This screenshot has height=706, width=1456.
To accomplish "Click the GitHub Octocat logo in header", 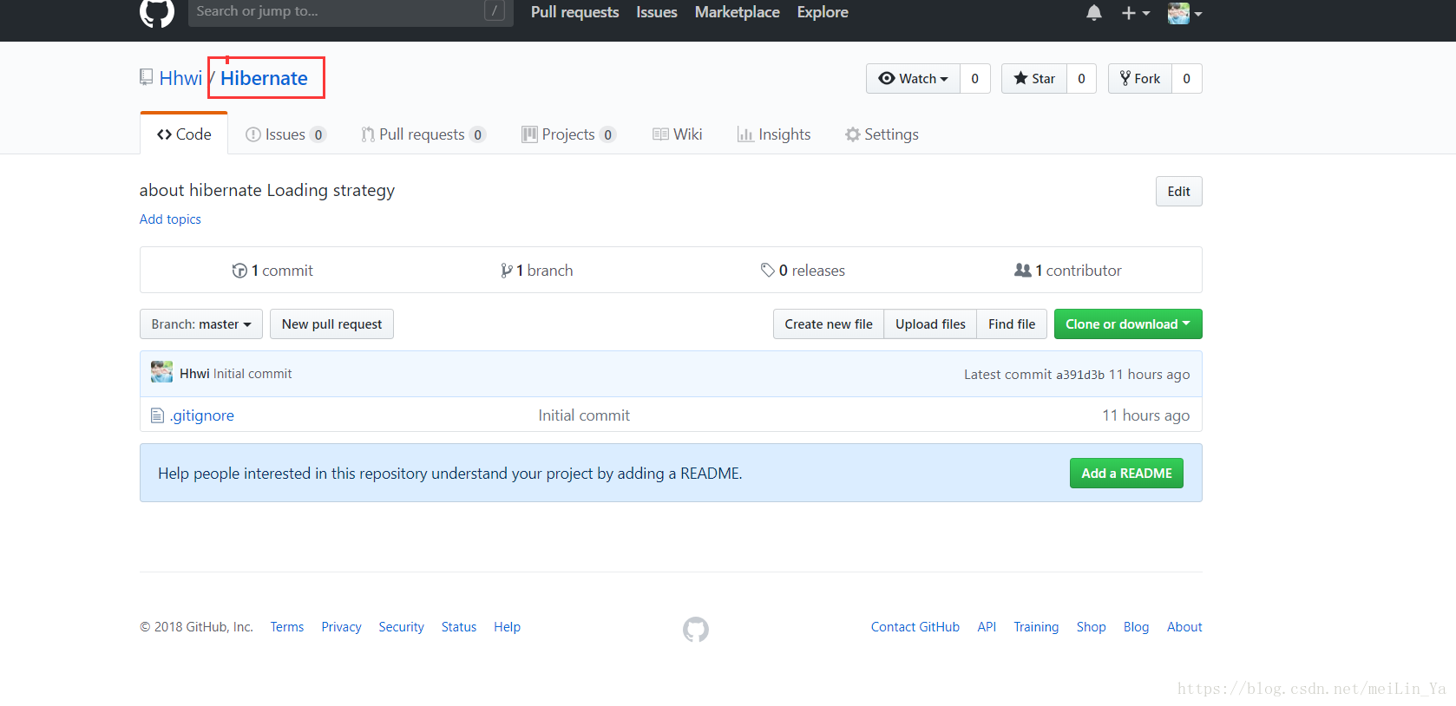I will 157,12.
